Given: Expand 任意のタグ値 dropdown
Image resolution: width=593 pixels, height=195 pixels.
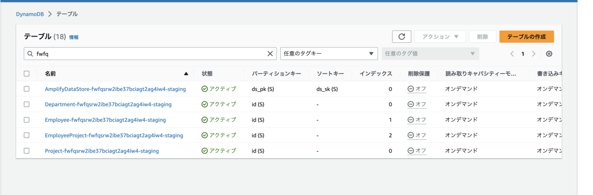Looking at the screenshot, I should [x=430, y=54].
